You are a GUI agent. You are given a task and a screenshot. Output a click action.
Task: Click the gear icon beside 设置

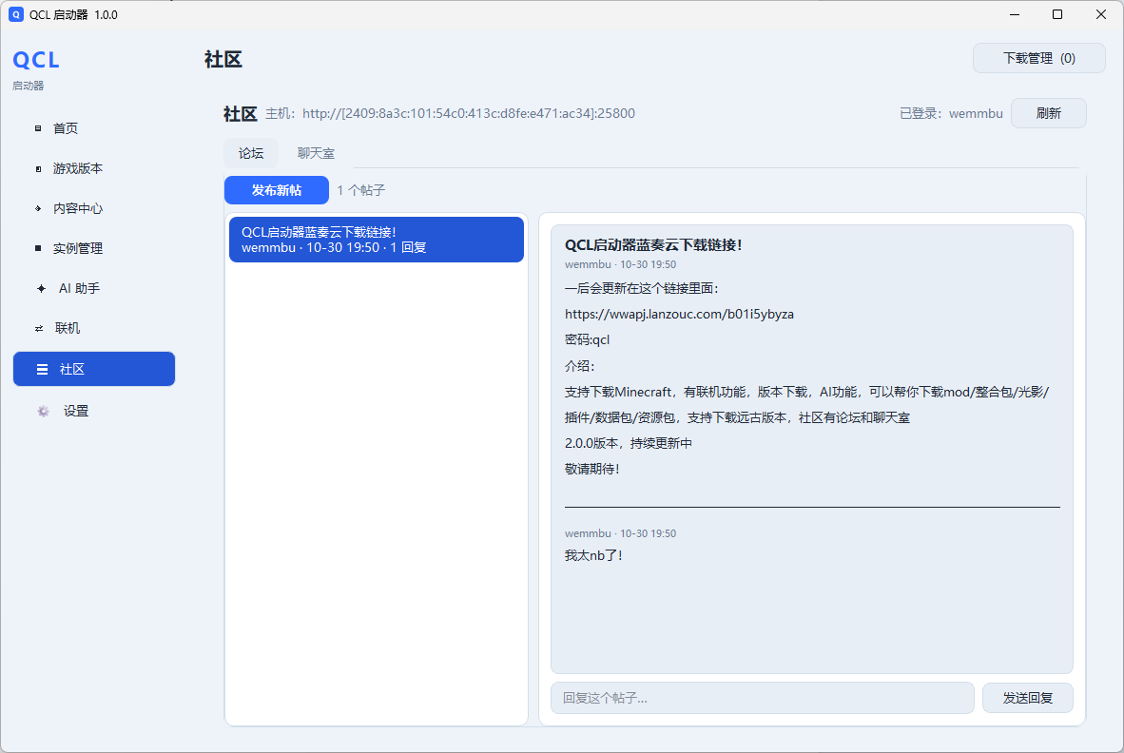coord(43,412)
